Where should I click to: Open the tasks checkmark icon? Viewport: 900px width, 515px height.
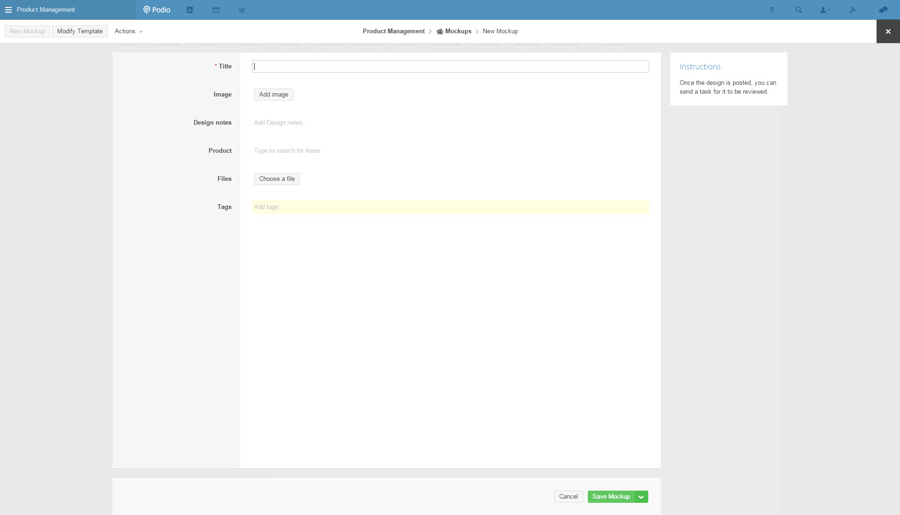(x=242, y=10)
